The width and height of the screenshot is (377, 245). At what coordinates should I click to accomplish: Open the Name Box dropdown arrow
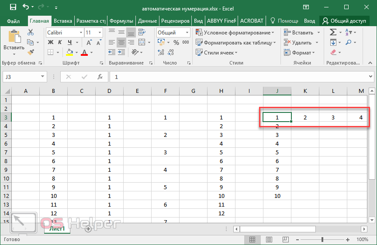coord(43,77)
